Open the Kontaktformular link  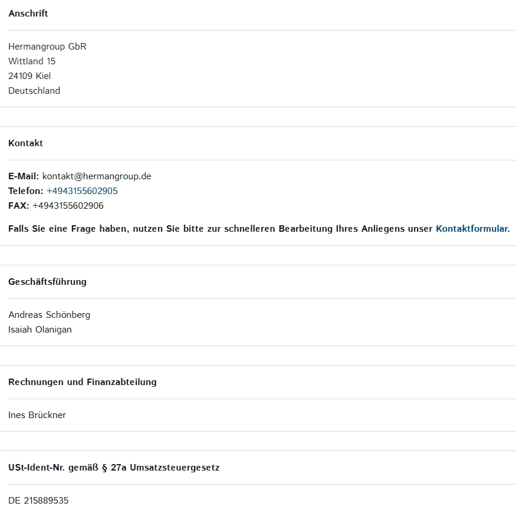(472, 228)
